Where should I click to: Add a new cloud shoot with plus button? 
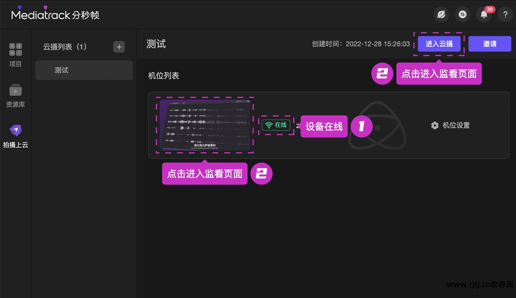(x=119, y=47)
